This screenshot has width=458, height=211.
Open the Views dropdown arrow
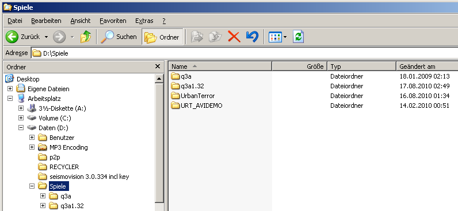coord(285,37)
